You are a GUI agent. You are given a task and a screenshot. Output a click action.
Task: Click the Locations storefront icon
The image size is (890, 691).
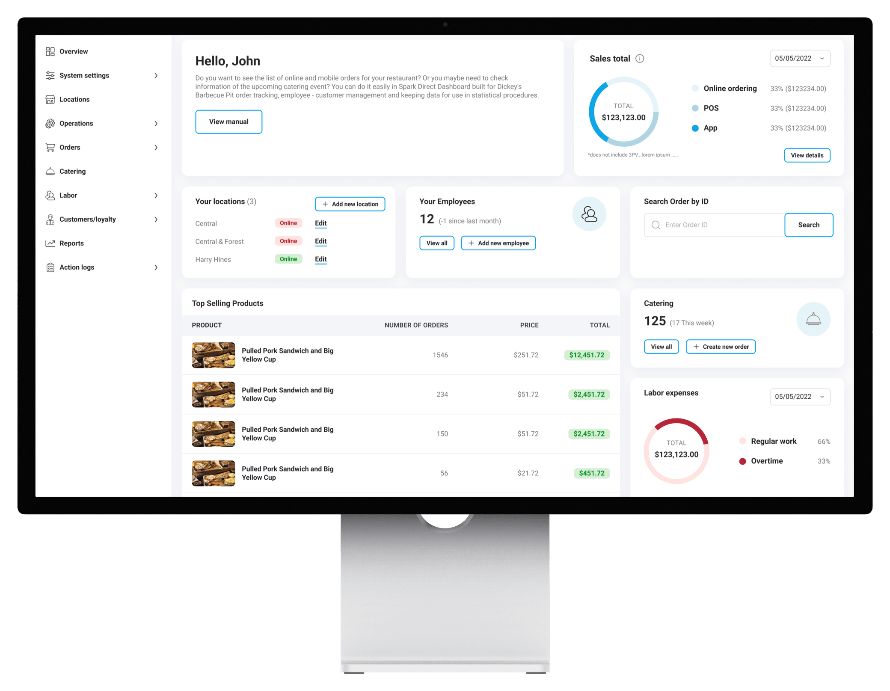[x=50, y=99]
